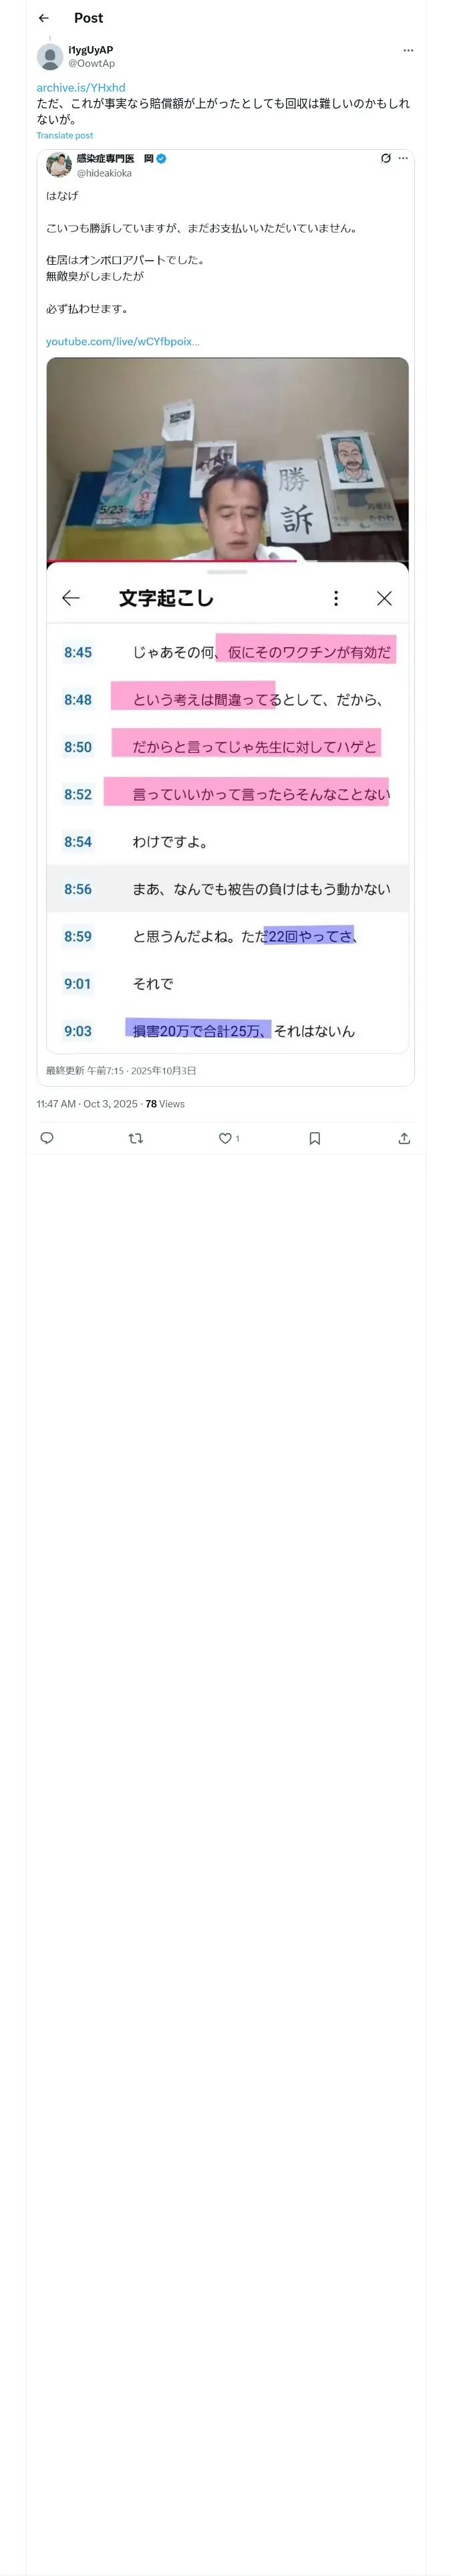451x2576 pixels.
Task: Open the youtube.com/live link
Action: tap(122, 341)
